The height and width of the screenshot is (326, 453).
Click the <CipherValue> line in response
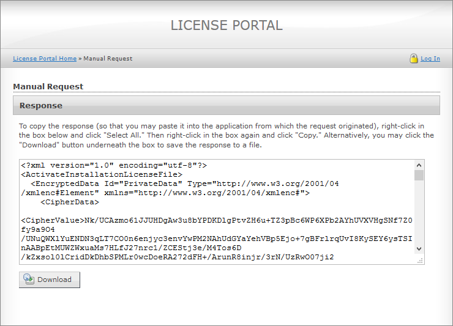[x=217, y=220]
